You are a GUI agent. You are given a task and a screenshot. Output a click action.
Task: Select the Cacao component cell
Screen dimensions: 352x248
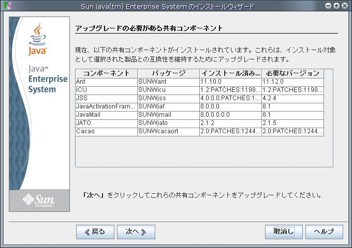(x=107, y=132)
